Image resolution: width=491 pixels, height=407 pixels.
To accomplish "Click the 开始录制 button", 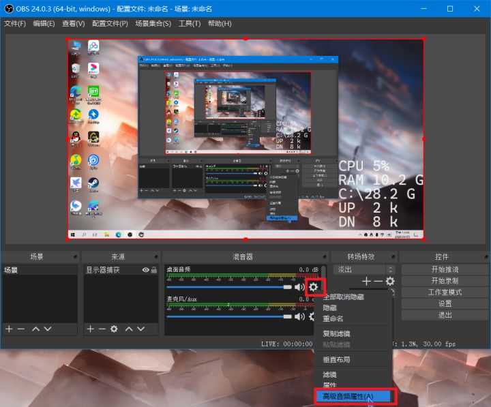I will (445, 281).
